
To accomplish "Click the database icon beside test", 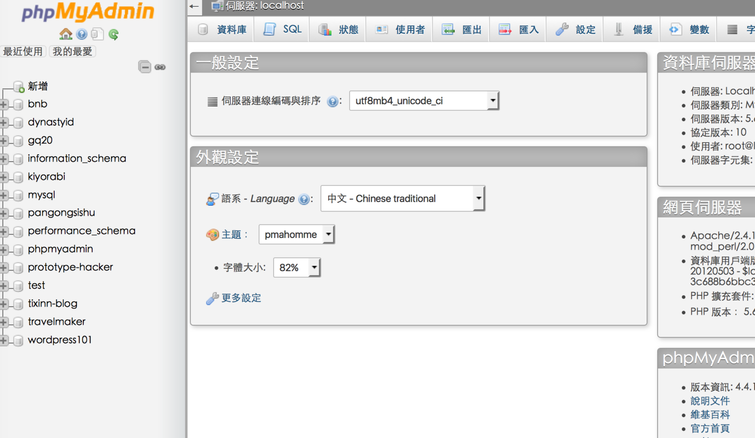I will coord(18,286).
